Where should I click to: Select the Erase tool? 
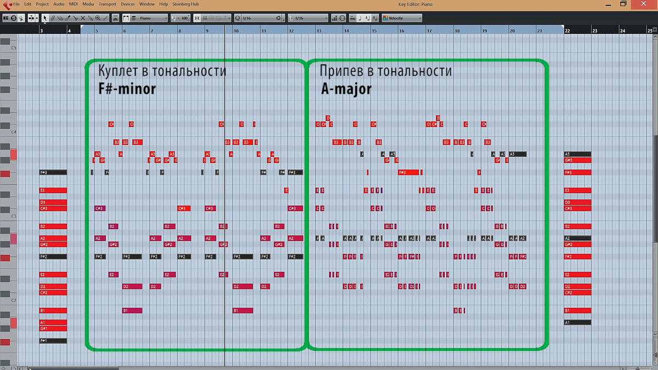[x=60, y=18]
